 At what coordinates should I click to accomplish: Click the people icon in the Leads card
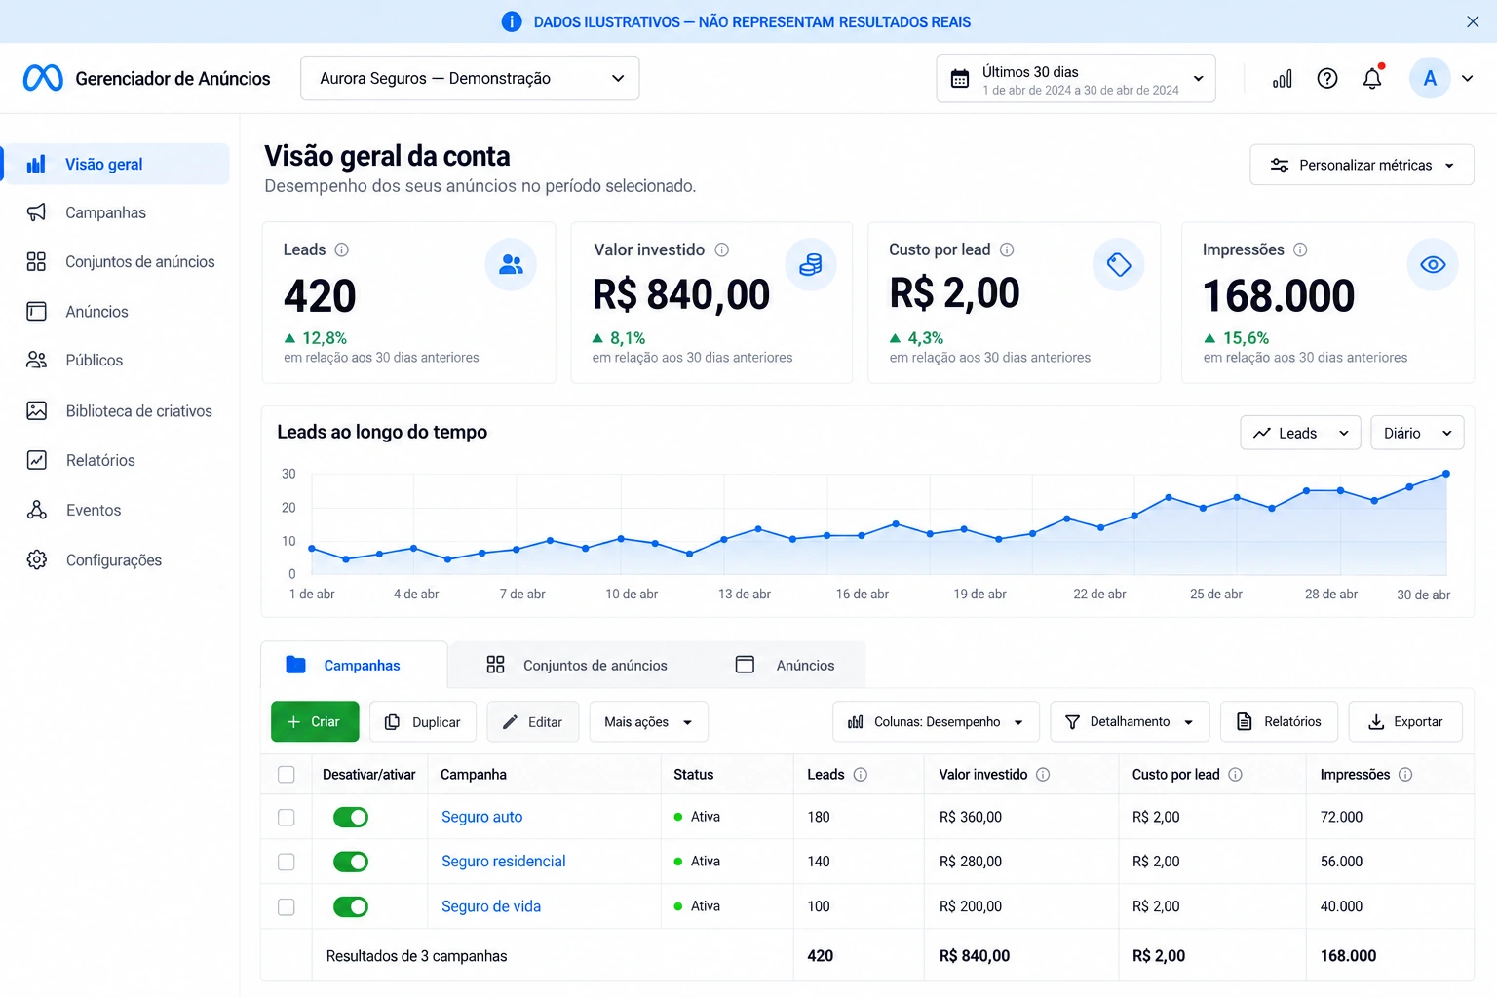coord(511,264)
